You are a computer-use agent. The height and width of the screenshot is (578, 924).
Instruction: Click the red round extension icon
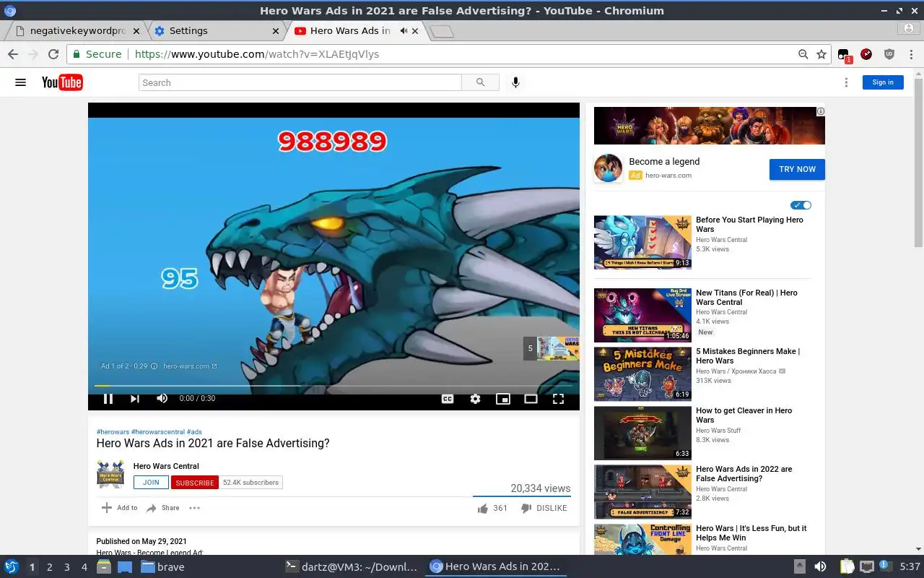point(866,54)
